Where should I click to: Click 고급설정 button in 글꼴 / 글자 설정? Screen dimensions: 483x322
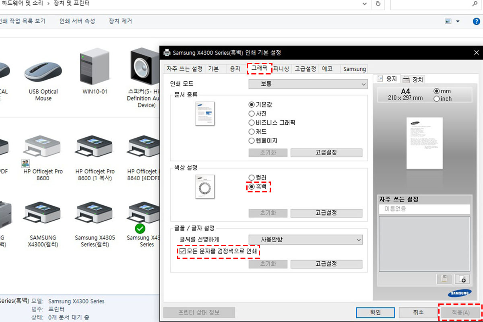pyautogui.click(x=326, y=264)
